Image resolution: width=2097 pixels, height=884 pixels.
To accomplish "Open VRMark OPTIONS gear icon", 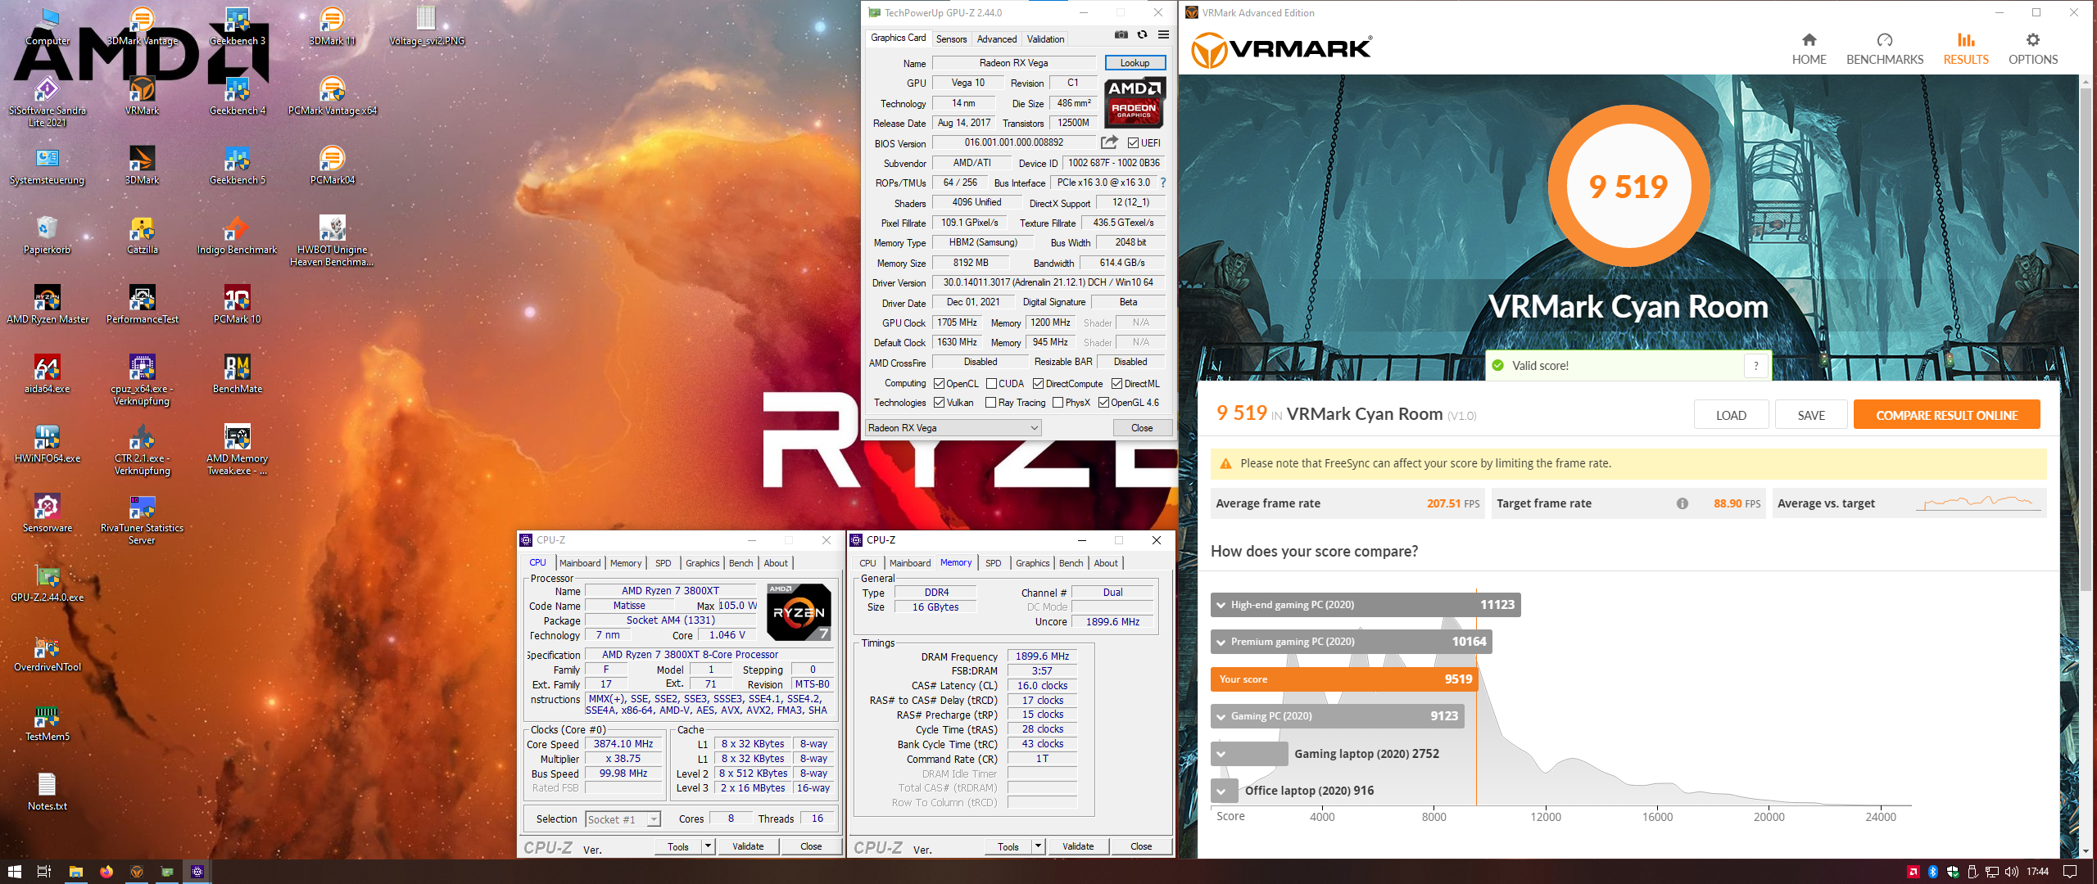I will (2033, 40).
